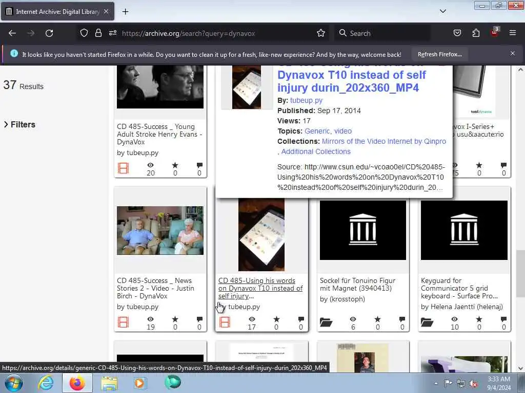Click volume icon in system tray
525x393 pixels.
pos(473,384)
